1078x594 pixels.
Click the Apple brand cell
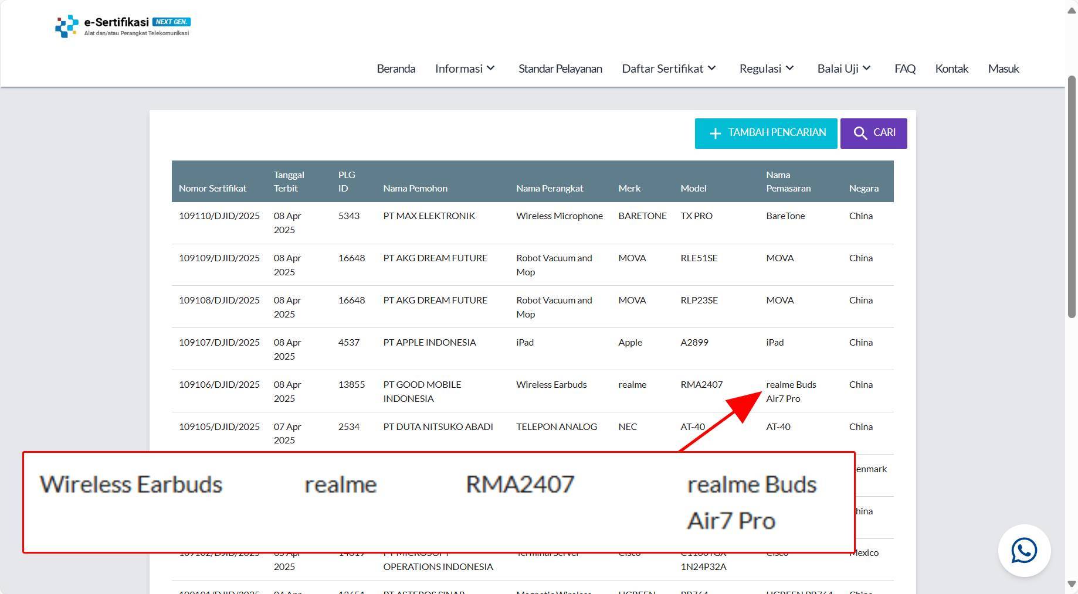coord(630,342)
